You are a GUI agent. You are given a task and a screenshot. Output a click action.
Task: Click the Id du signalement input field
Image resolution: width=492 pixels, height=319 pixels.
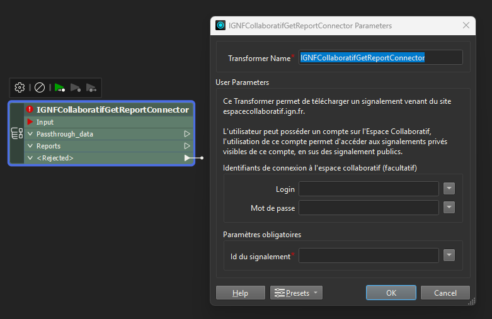pyautogui.click(x=369, y=255)
